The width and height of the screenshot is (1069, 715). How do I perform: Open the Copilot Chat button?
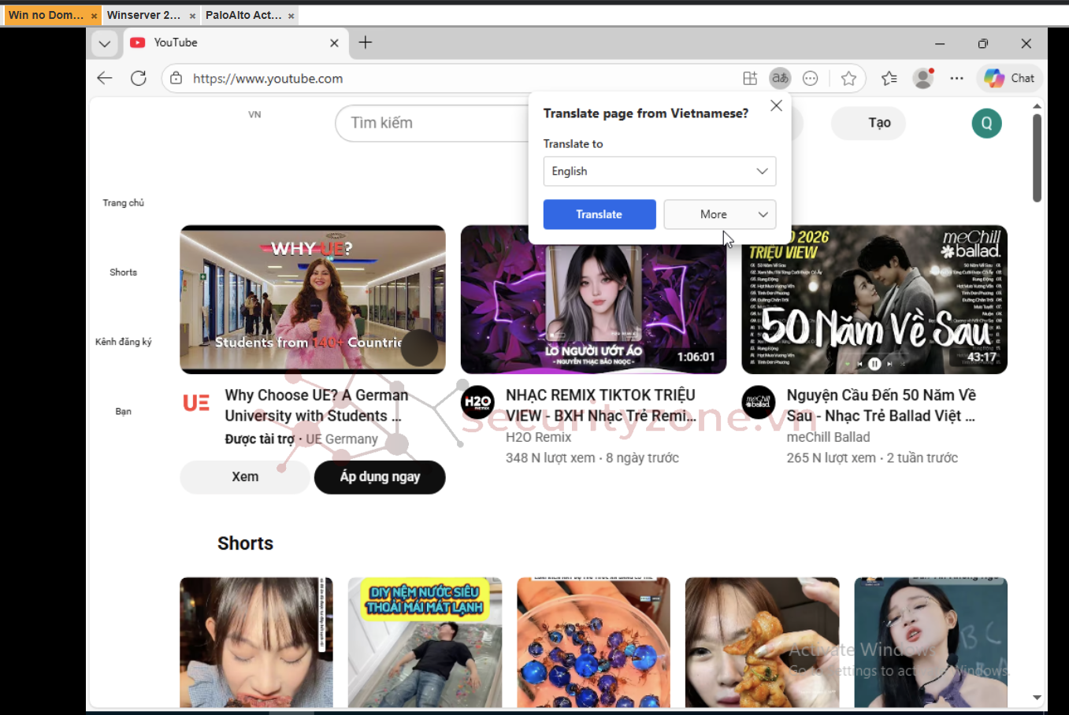pyautogui.click(x=1010, y=78)
